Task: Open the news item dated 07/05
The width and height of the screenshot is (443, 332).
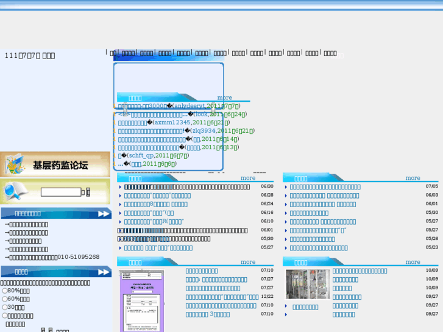Action: click(x=325, y=187)
